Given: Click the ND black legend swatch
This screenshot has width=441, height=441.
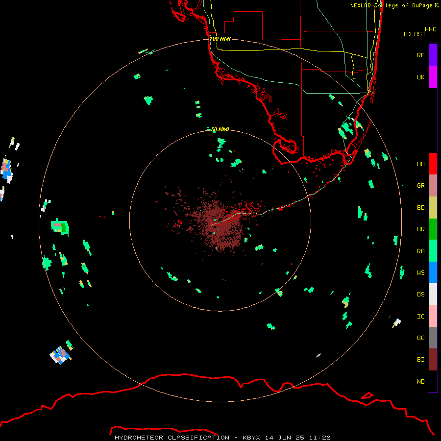Looking at the screenshot, I should (x=433, y=381).
